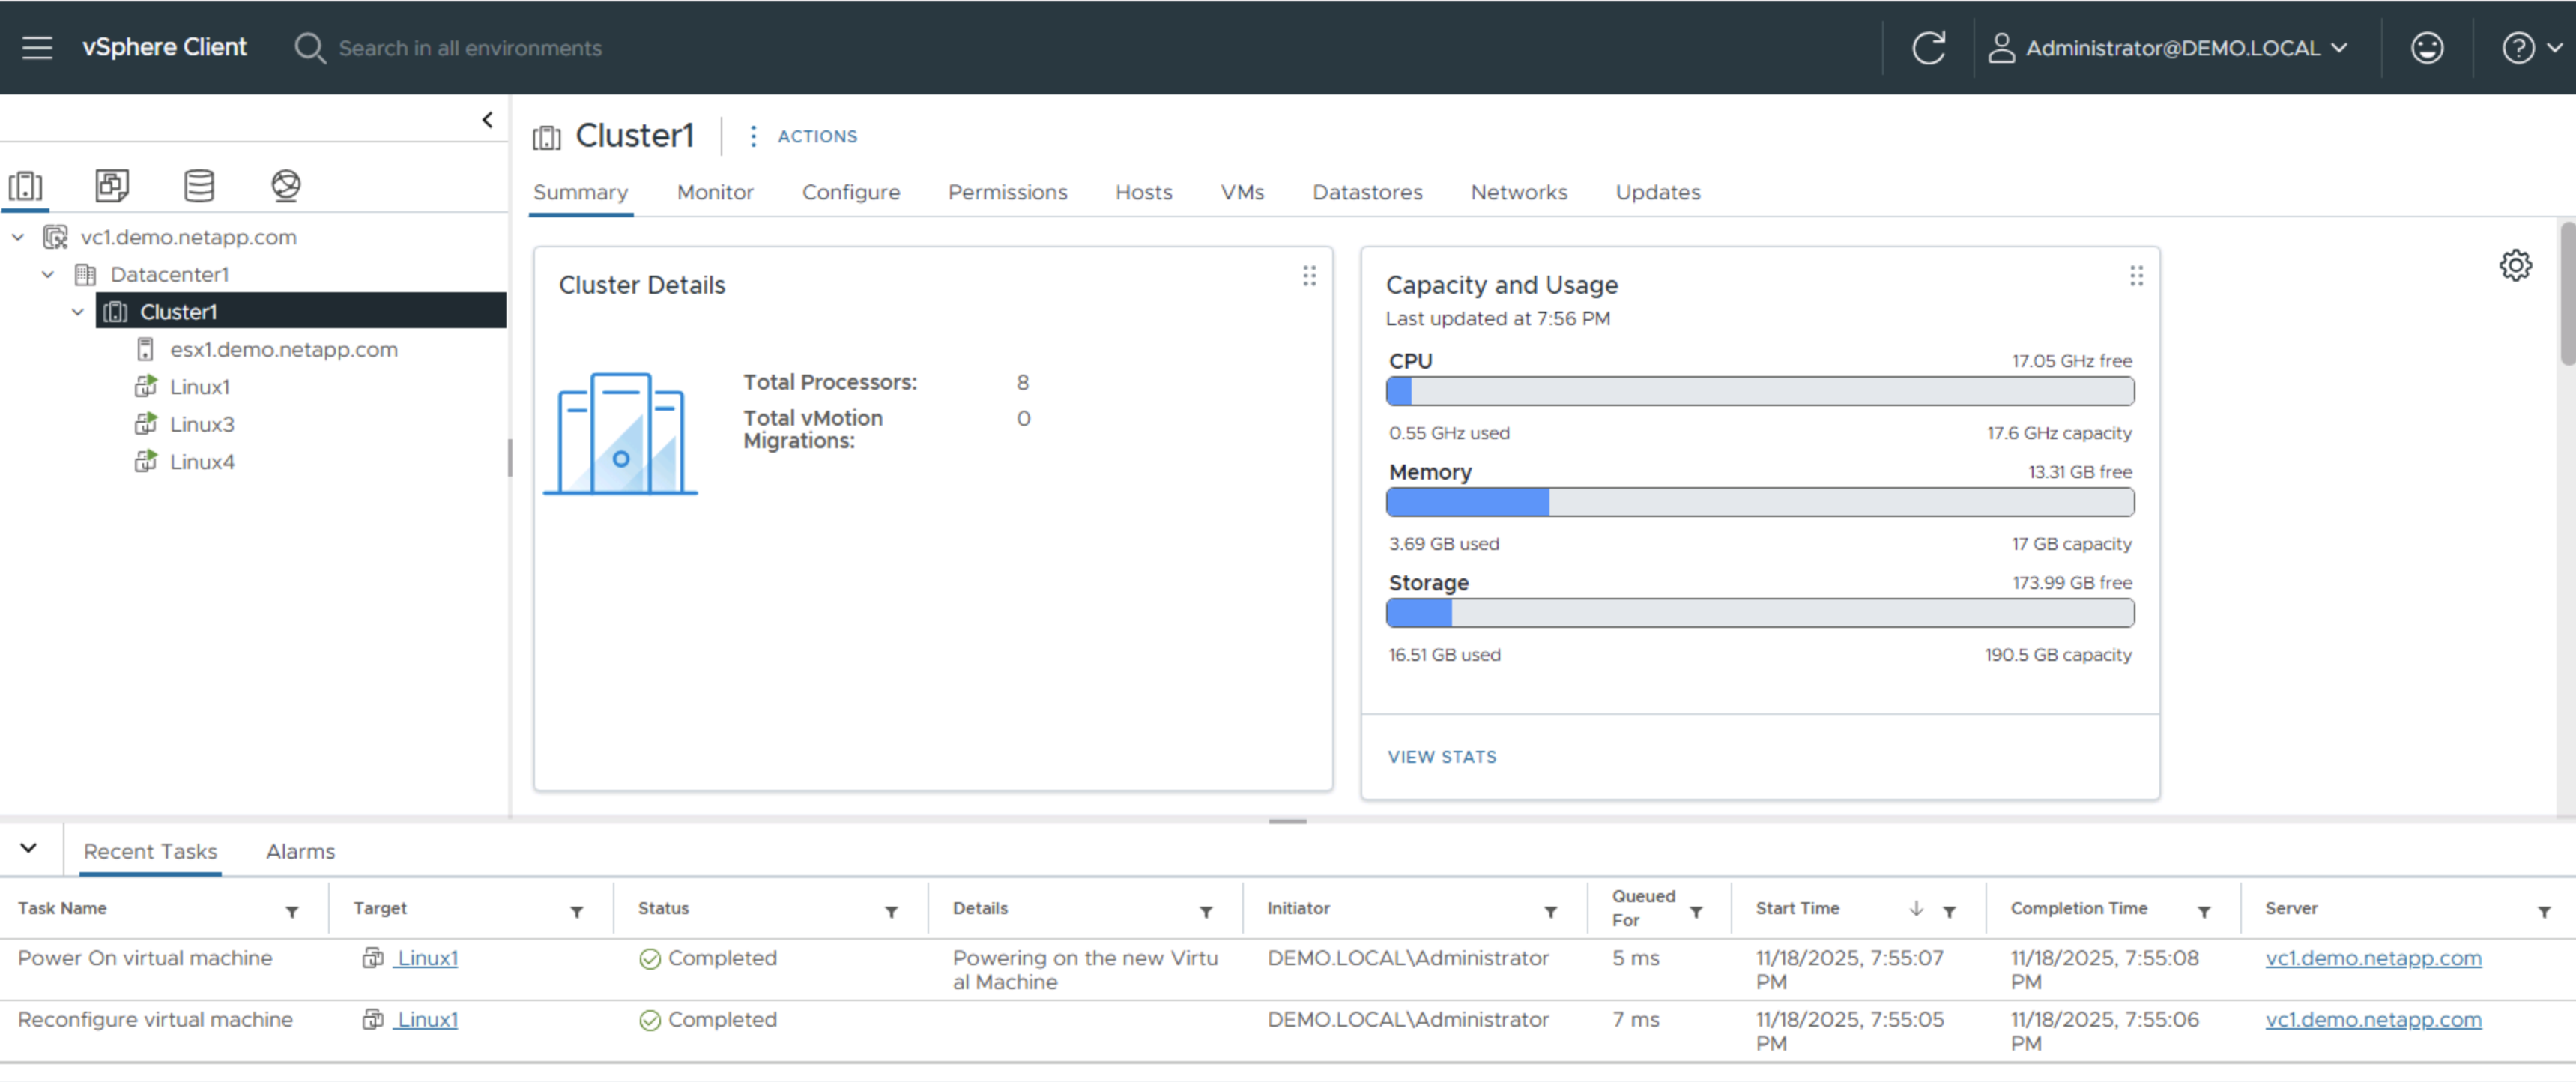Open the feedback smiley icon
Image resolution: width=2576 pixels, height=1082 pixels.
[x=2427, y=47]
